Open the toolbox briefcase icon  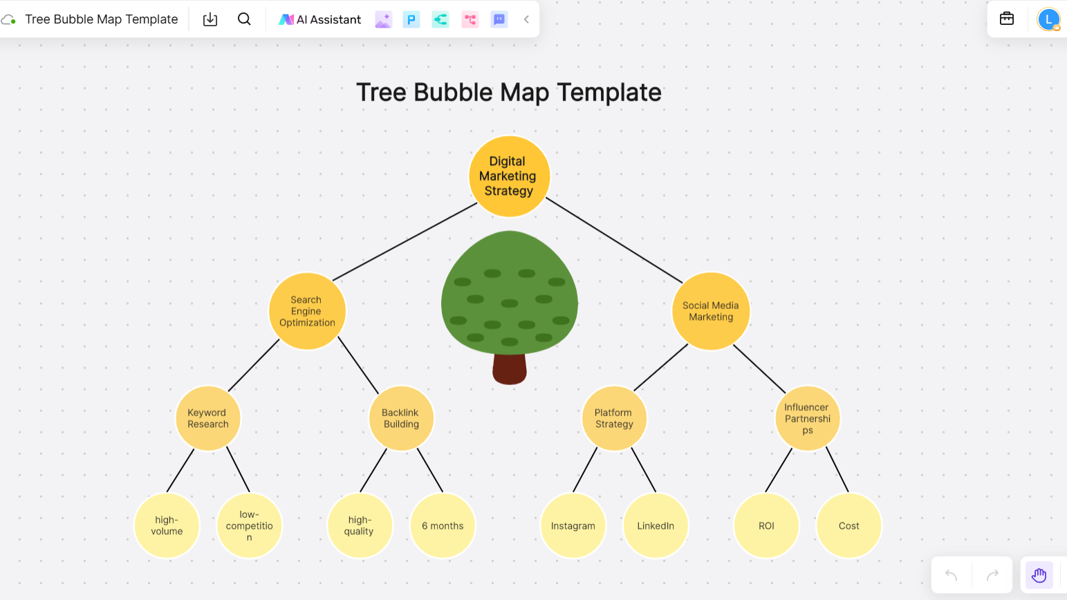click(x=1007, y=19)
